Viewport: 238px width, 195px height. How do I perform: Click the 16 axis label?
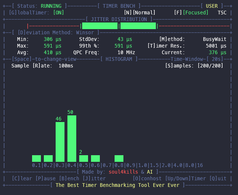coord(200,165)
